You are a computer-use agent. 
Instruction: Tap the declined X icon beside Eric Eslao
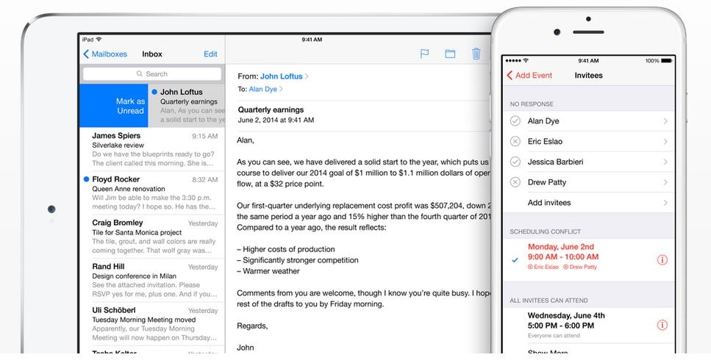point(515,141)
